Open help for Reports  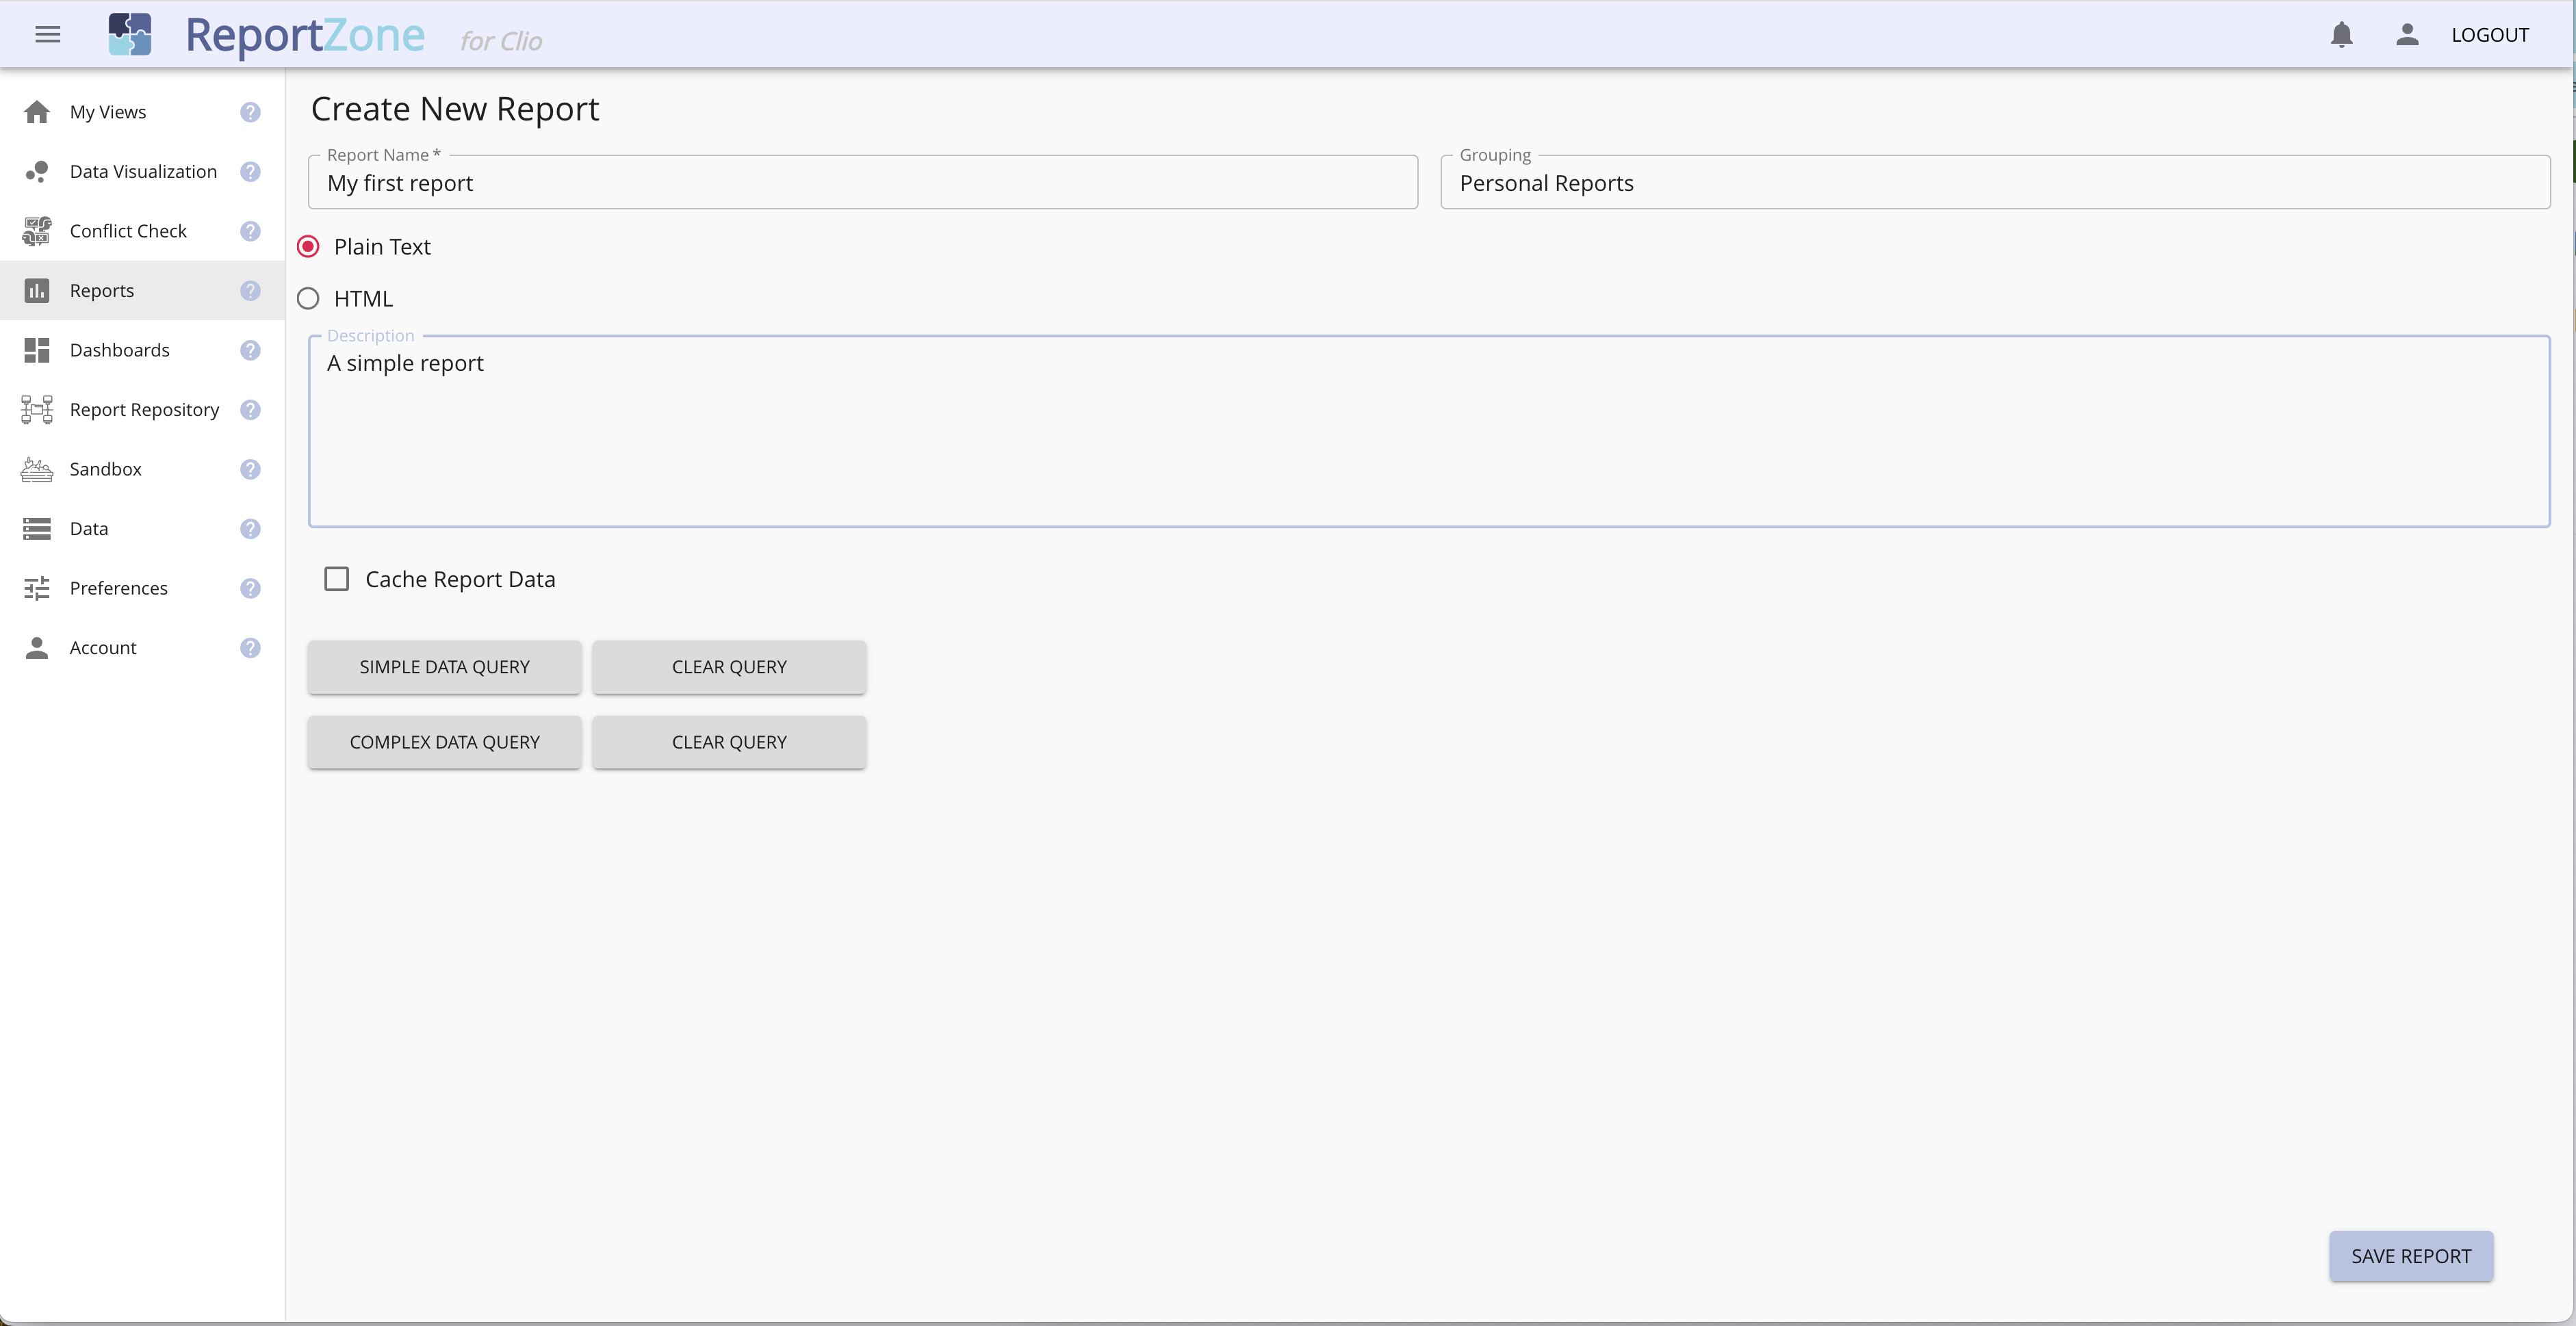(x=250, y=291)
